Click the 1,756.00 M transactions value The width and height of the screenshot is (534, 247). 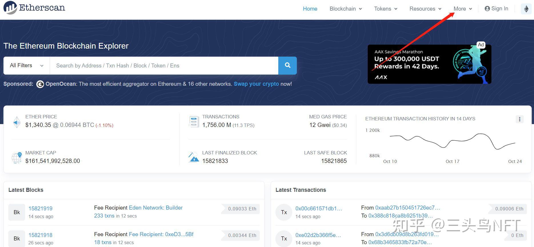pos(217,125)
